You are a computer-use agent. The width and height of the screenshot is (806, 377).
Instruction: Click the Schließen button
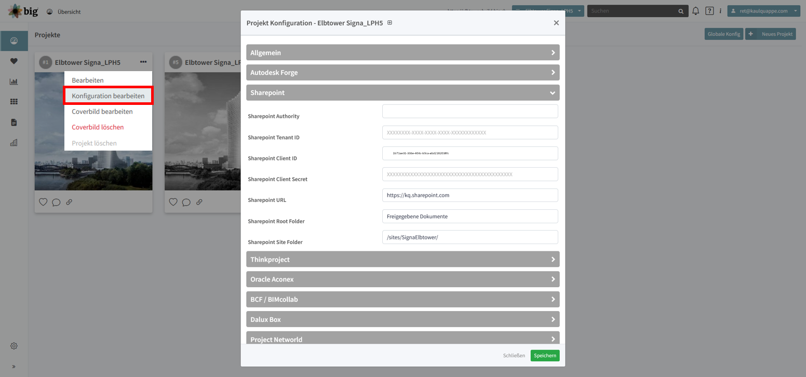tap(514, 356)
